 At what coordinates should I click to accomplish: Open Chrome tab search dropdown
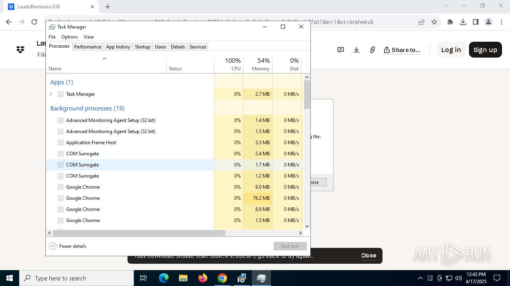coord(446,6)
